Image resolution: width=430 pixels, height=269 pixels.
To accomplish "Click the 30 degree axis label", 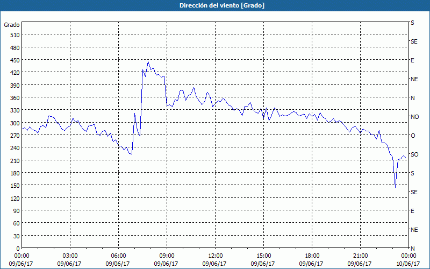I will coord(17,236).
